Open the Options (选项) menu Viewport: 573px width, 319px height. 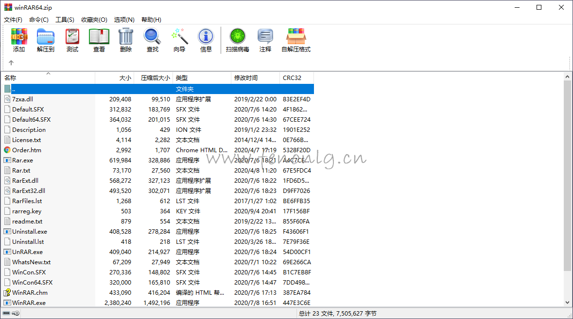[x=124, y=20]
